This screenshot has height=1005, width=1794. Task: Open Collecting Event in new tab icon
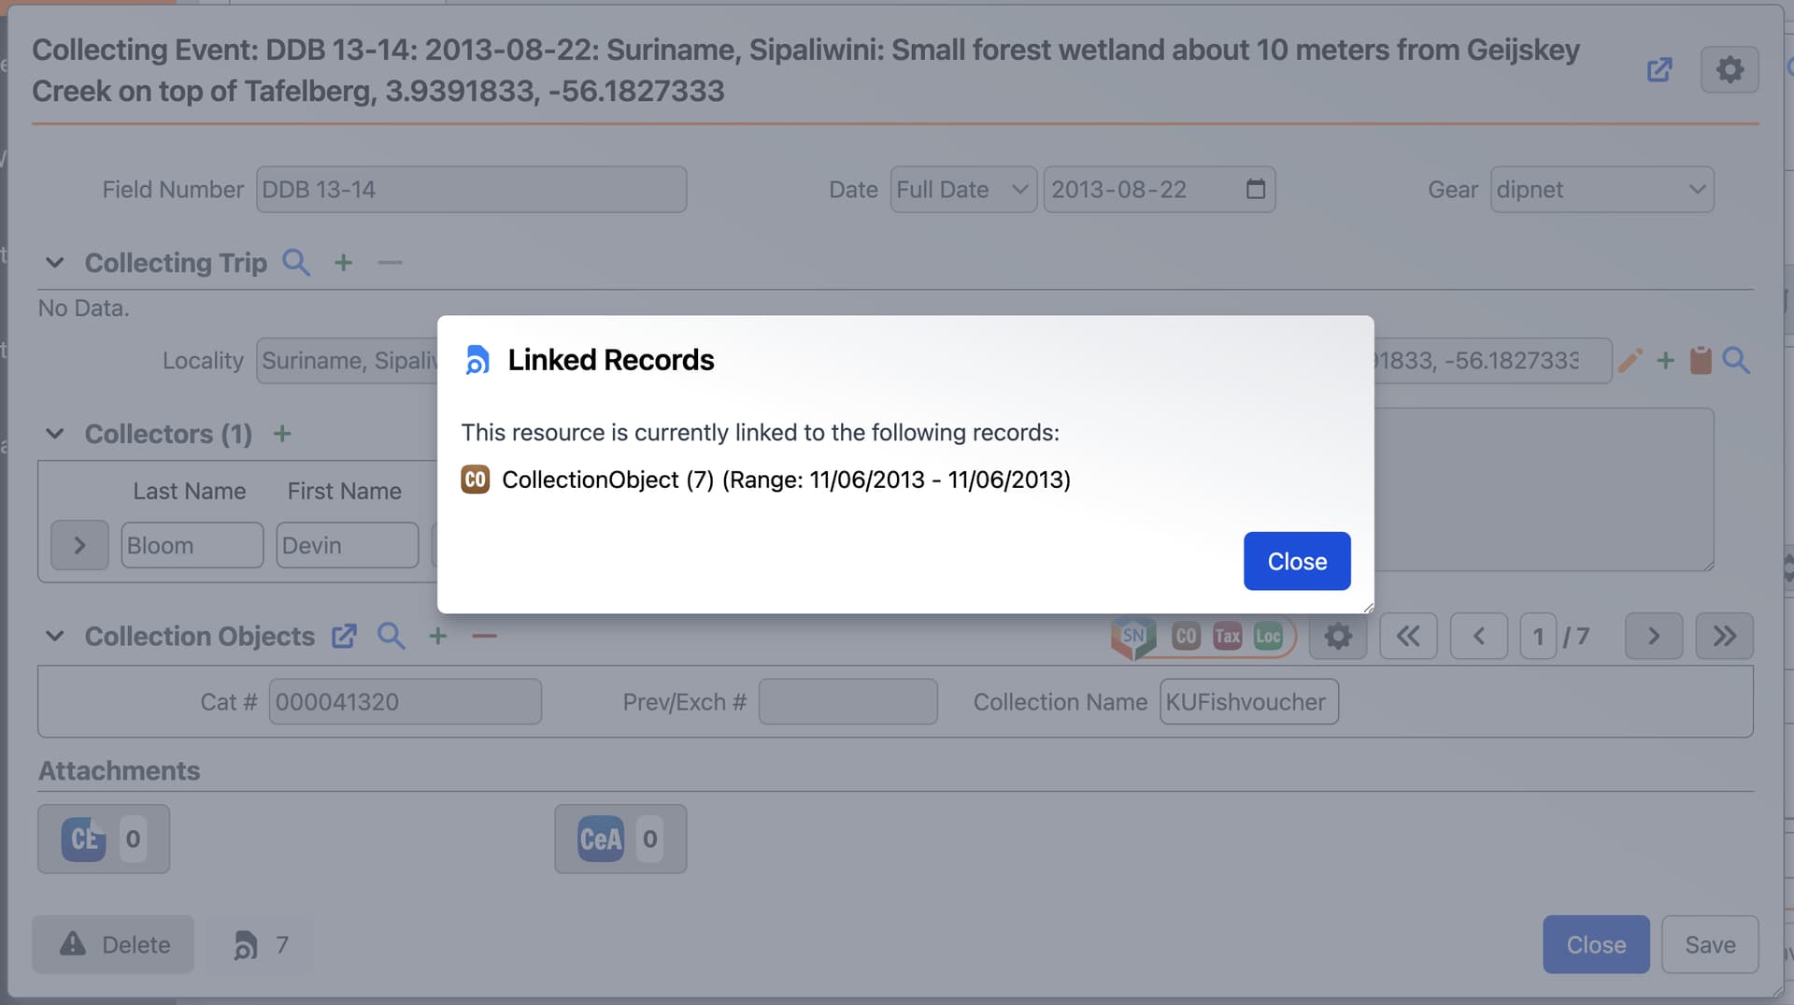pos(1659,70)
